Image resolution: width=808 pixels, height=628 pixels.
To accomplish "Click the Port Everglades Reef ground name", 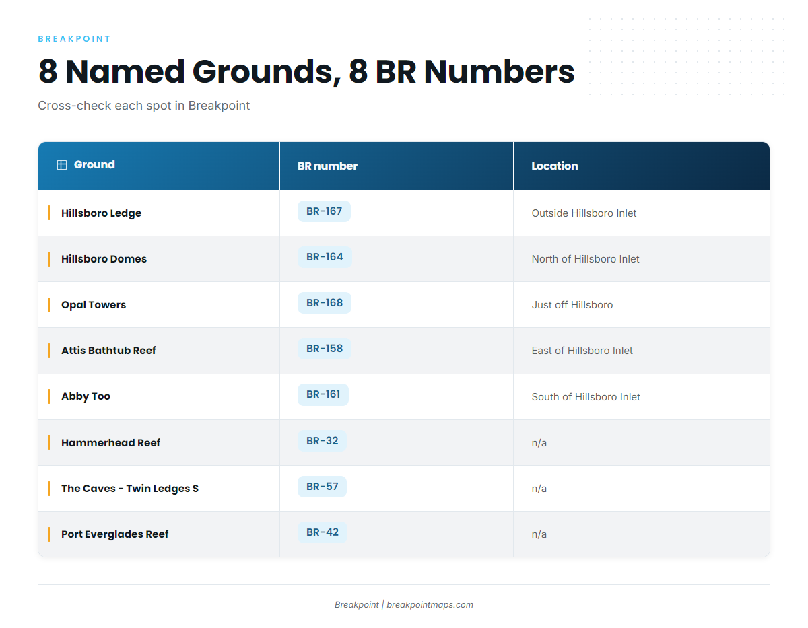I will (x=115, y=534).
